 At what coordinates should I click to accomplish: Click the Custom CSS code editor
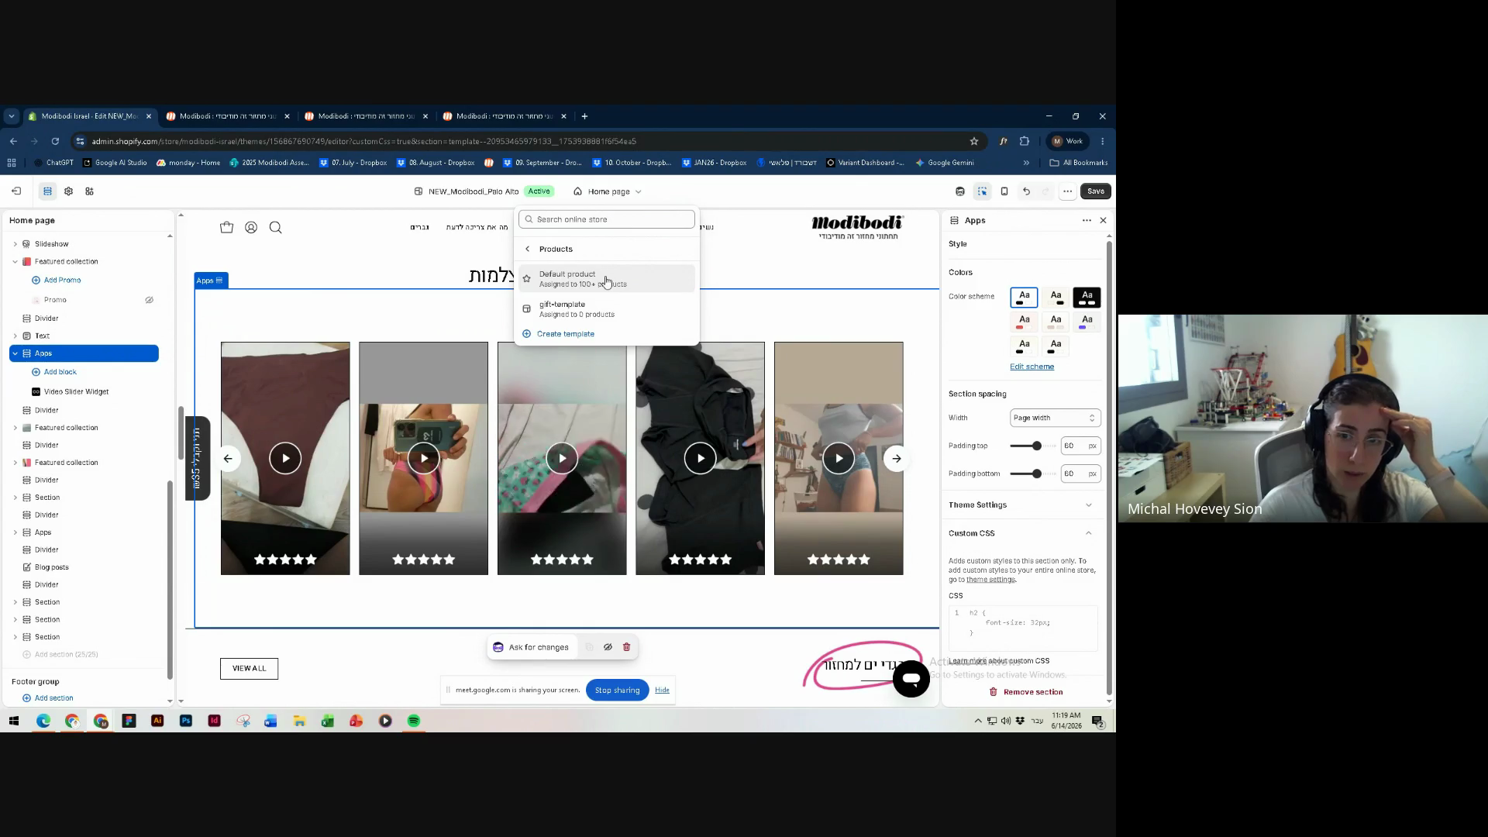[x=1023, y=628]
